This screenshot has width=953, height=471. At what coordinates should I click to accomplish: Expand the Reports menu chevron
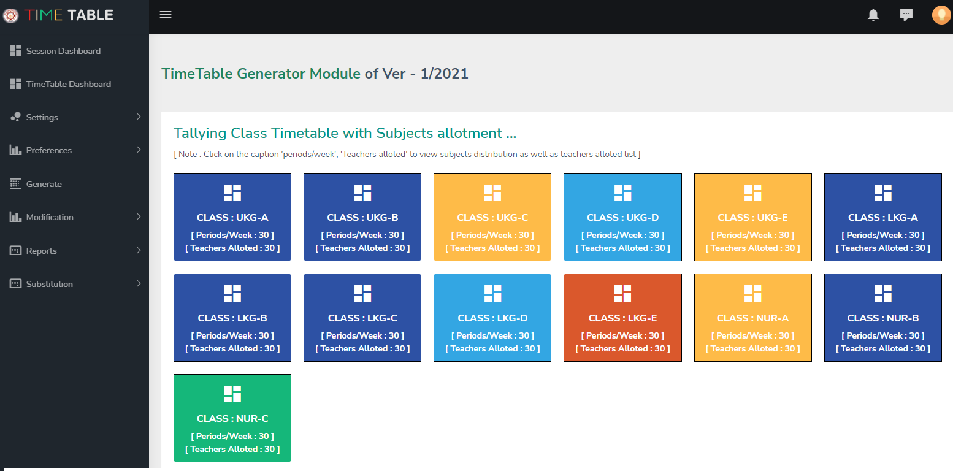(x=139, y=250)
